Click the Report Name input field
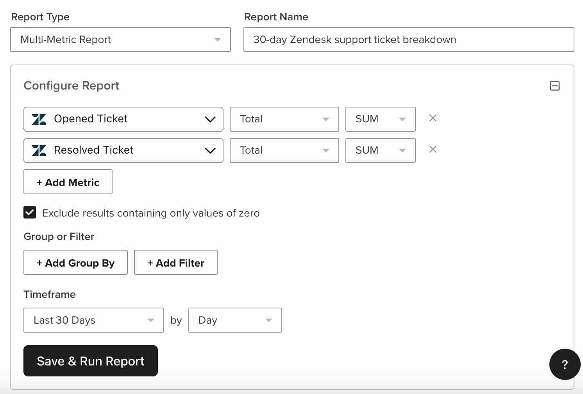Screen dimensions: 583x394 pyautogui.click(x=408, y=39)
